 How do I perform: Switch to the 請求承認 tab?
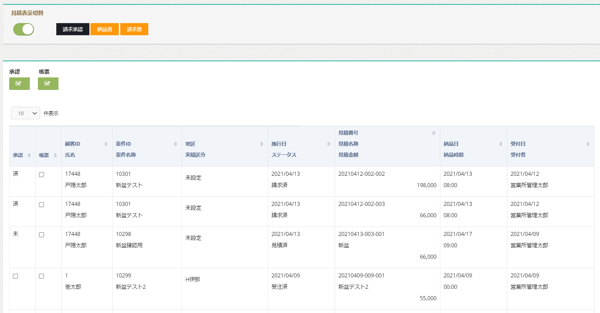pos(72,29)
